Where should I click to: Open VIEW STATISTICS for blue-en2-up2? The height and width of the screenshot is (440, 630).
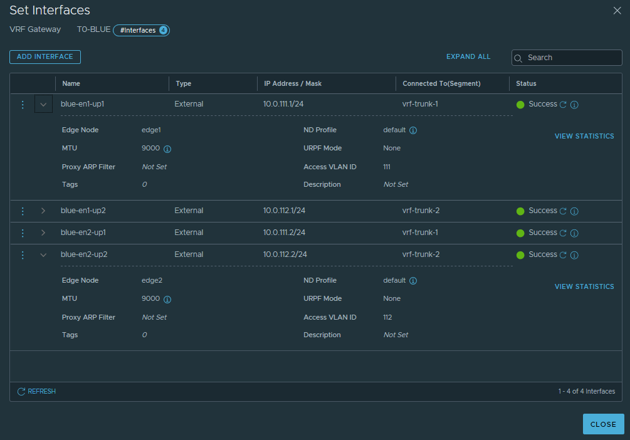tap(584, 286)
